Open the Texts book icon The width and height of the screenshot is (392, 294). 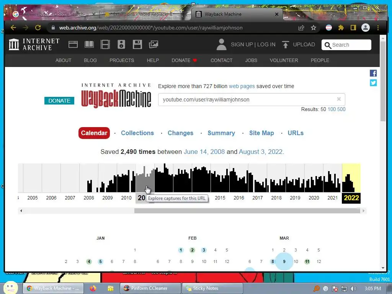89,44
